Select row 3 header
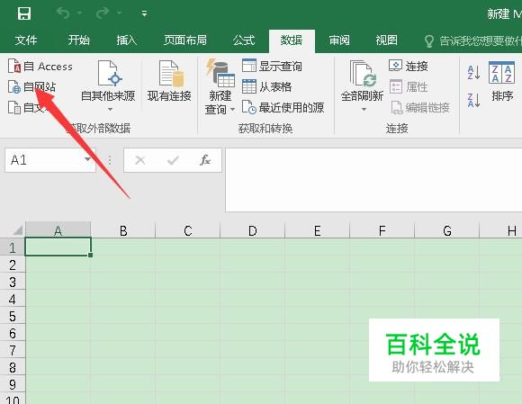Screen dimensions: 522x404 pos(13,282)
